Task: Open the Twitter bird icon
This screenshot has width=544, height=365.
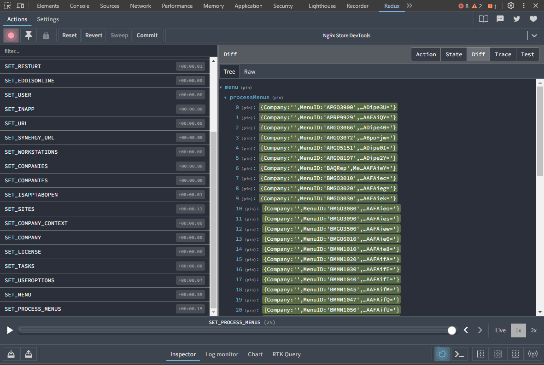Action: tap(516, 19)
